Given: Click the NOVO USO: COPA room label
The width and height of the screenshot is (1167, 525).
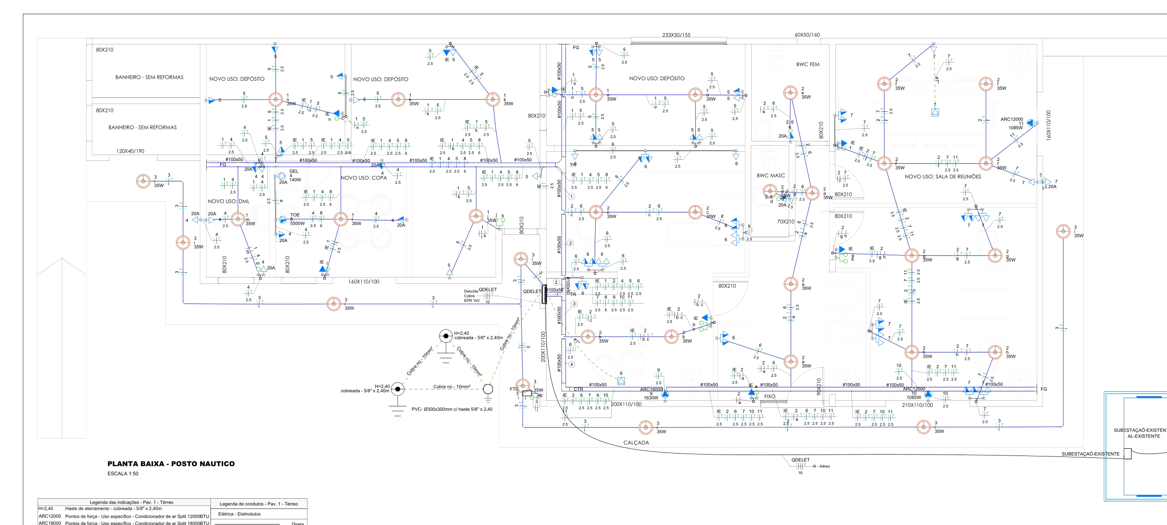Looking at the screenshot, I should click(x=364, y=178).
